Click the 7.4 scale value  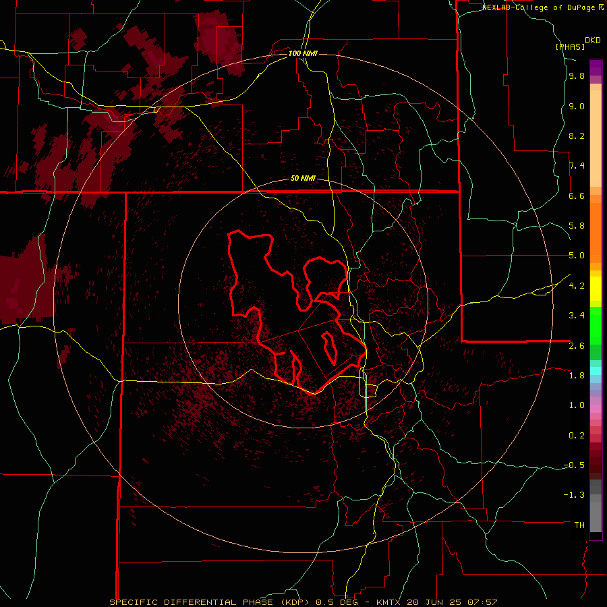click(577, 166)
